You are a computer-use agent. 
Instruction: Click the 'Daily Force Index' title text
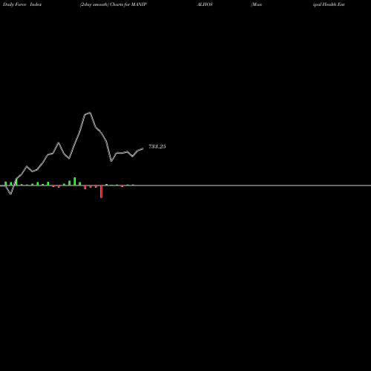22,4
